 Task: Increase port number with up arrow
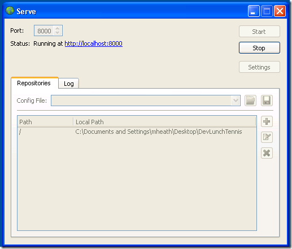[58, 28]
